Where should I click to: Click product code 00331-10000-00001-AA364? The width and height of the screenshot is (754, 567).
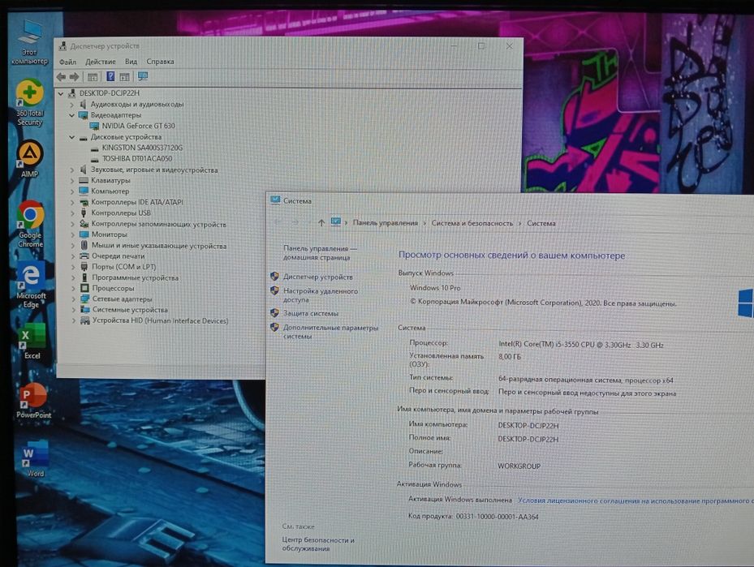click(x=498, y=517)
